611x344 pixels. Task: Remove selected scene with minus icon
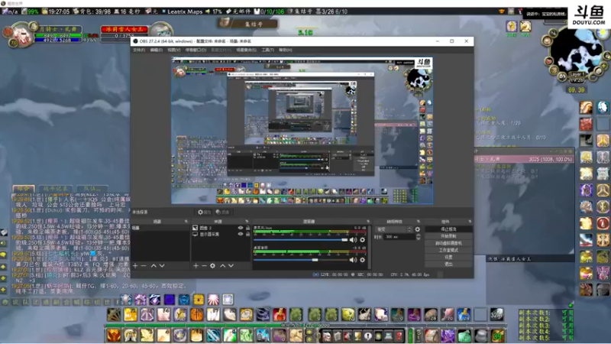(x=144, y=265)
